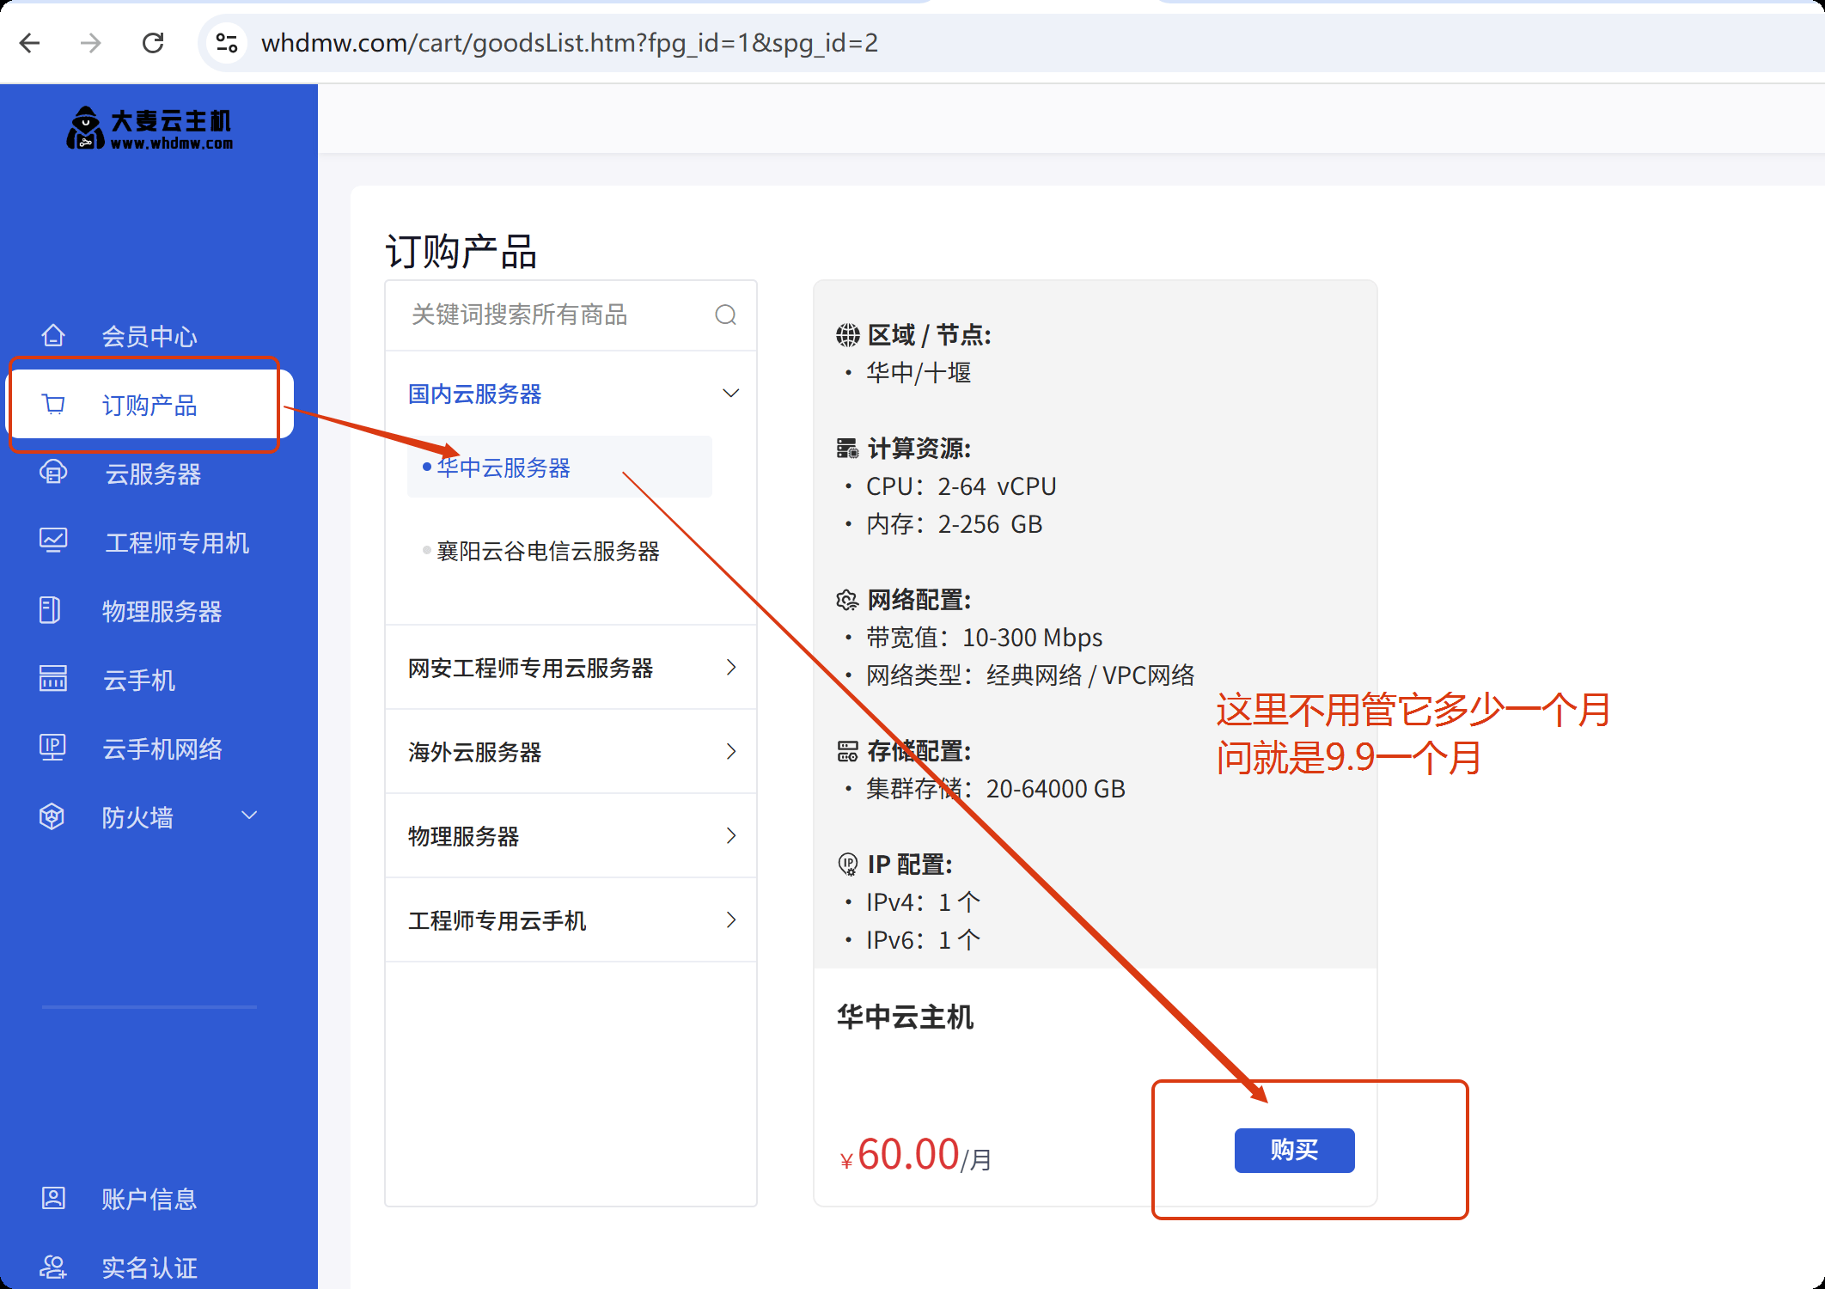Click the keyword product search field
The height and width of the screenshot is (1289, 1825).
[550, 315]
